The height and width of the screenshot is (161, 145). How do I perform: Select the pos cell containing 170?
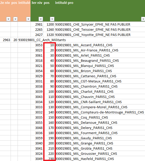point(49,128)
